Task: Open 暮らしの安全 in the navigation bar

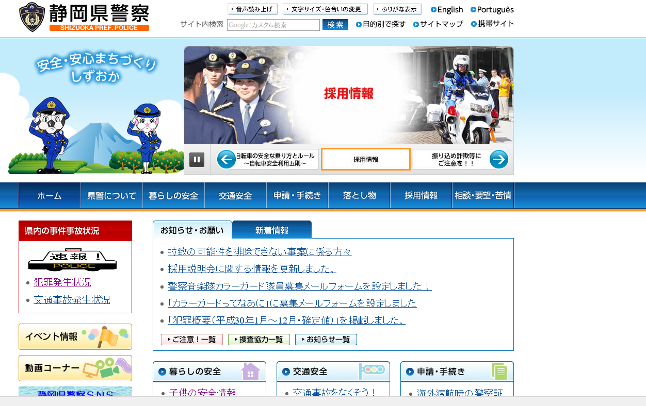Action: point(173,195)
